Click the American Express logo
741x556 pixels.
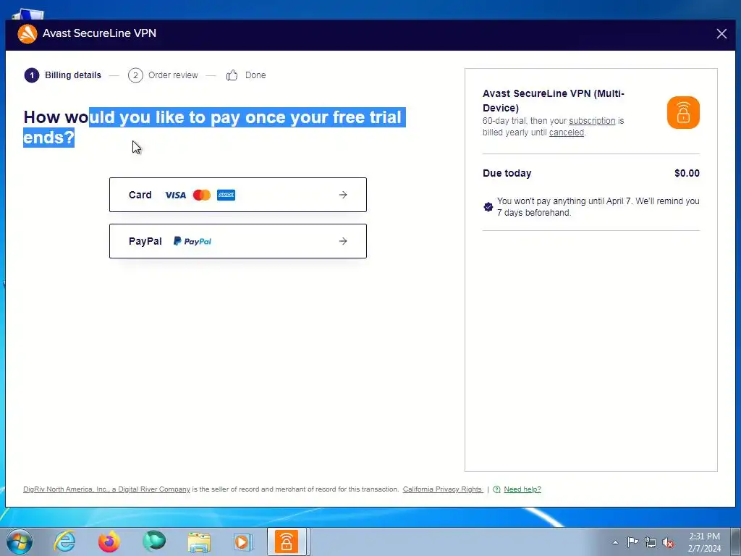(226, 195)
